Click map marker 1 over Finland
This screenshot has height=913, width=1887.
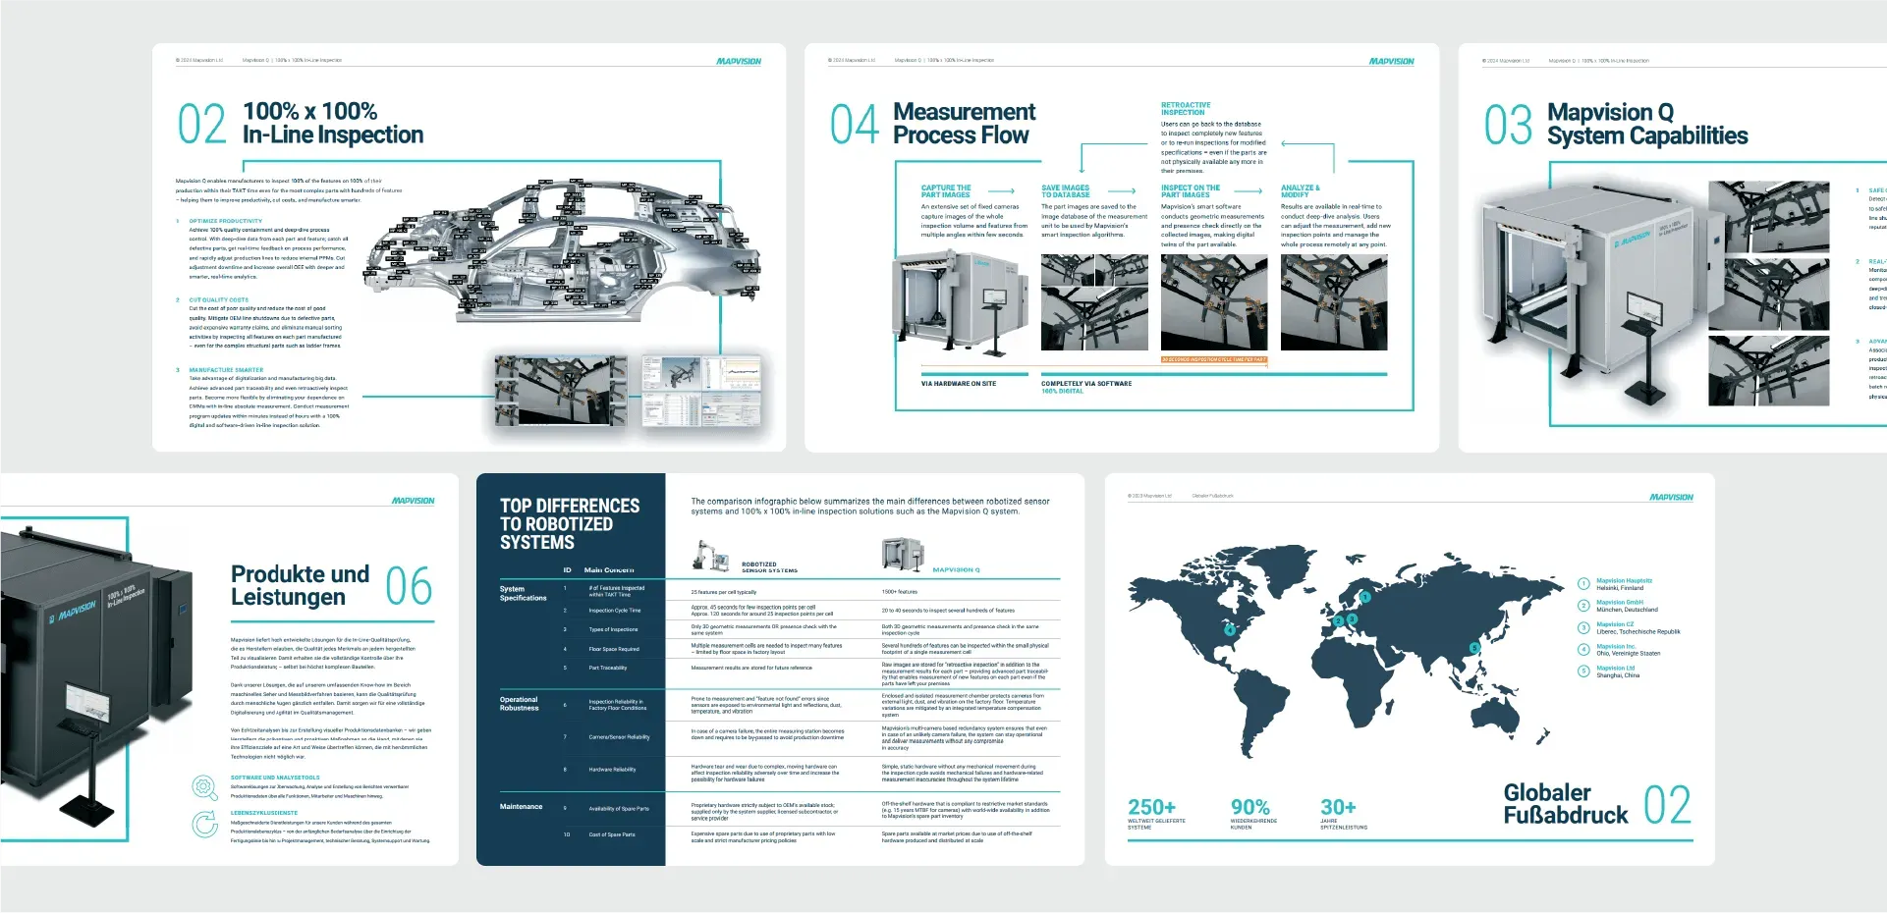pyautogui.click(x=1364, y=597)
